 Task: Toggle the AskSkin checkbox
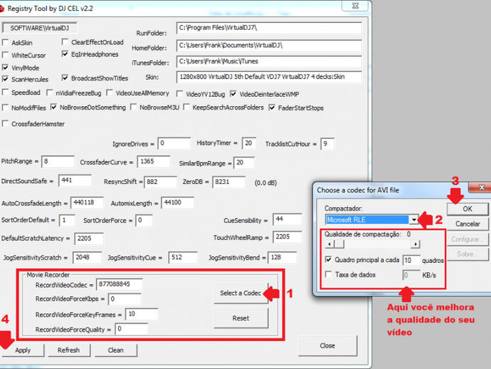pos(5,42)
